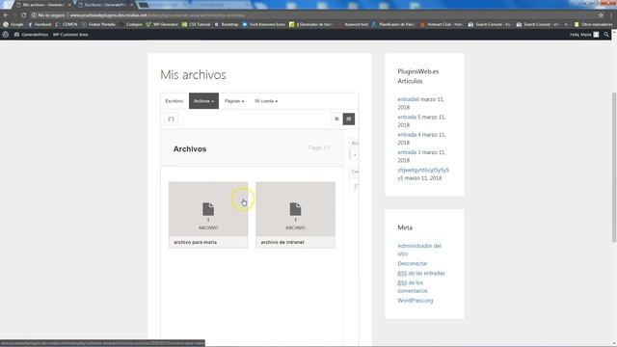
Task: Click Hola, Maria account menu
Action: click(584, 35)
